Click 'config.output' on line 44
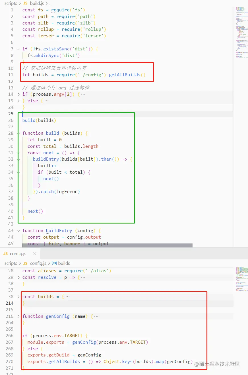Viewport: 248px width, 375px height. pos(84,237)
